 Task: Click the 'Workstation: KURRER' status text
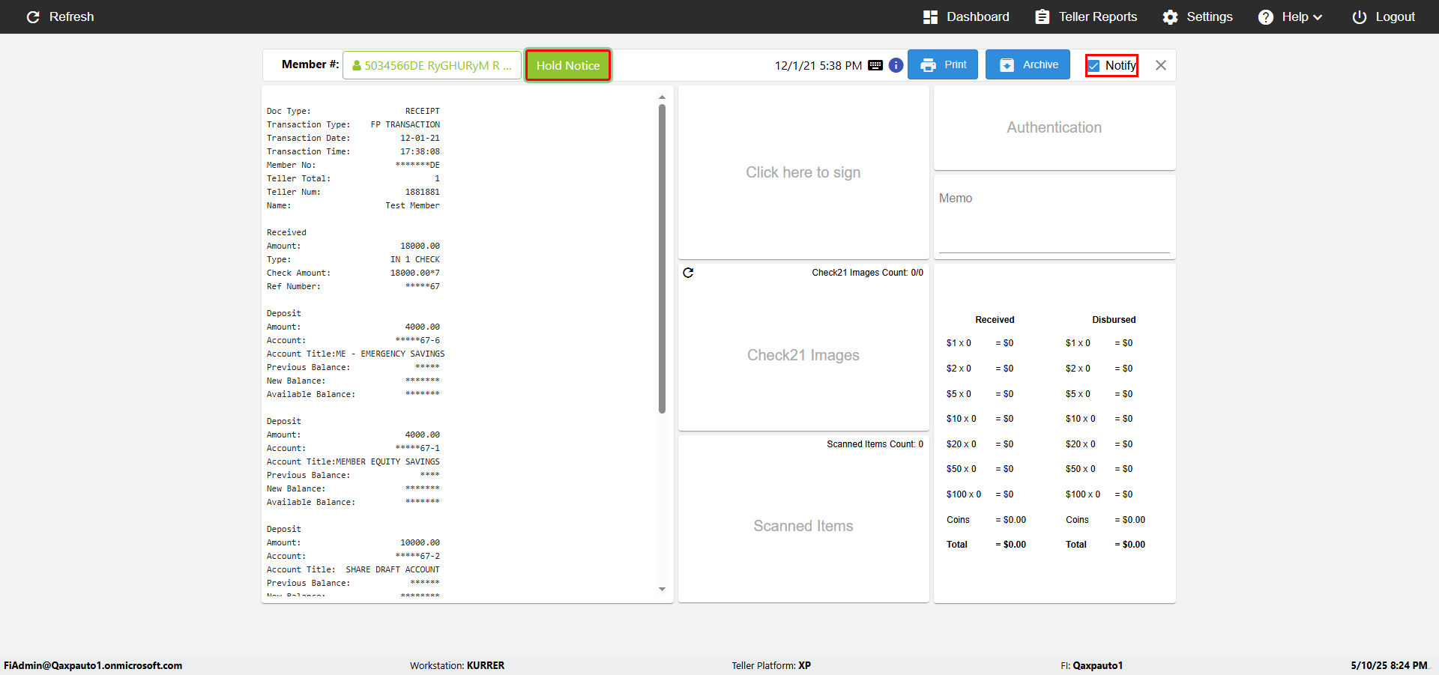[x=457, y=665]
